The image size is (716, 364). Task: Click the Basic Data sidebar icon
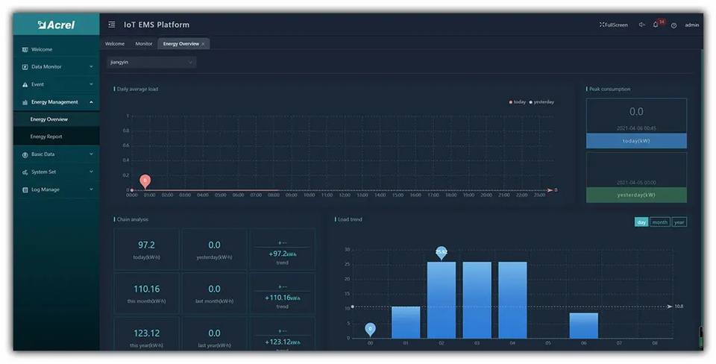click(25, 154)
